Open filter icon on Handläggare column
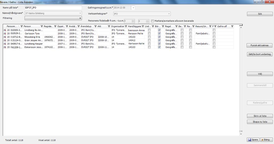 (x=143, y=26)
